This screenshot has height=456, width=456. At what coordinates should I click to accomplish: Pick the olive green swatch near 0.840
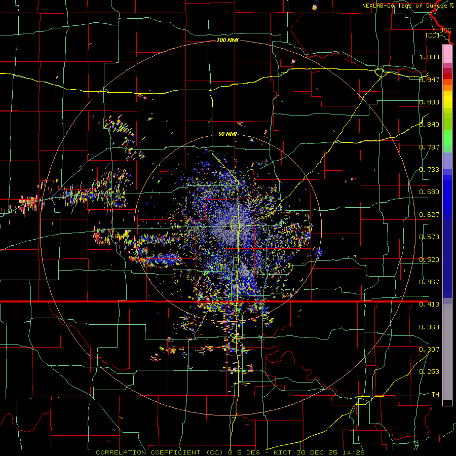447,121
